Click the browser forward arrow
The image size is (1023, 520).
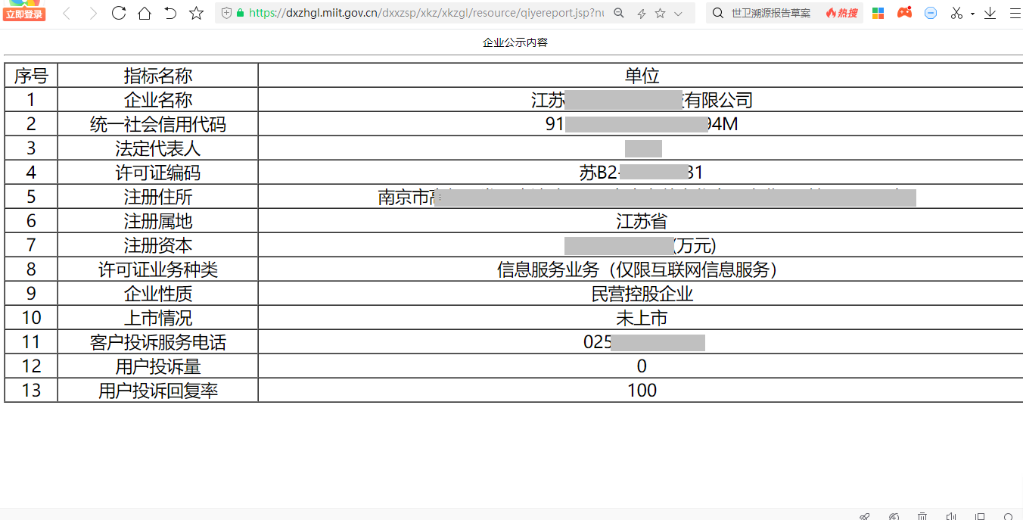(x=92, y=13)
